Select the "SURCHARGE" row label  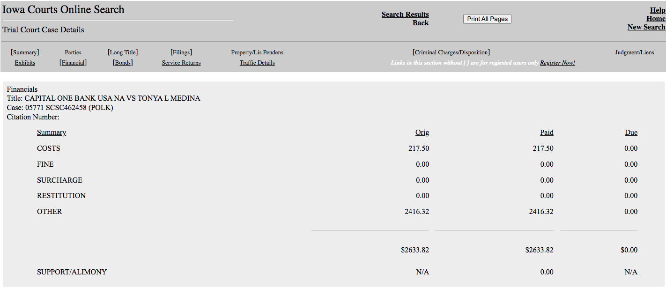point(59,180)
